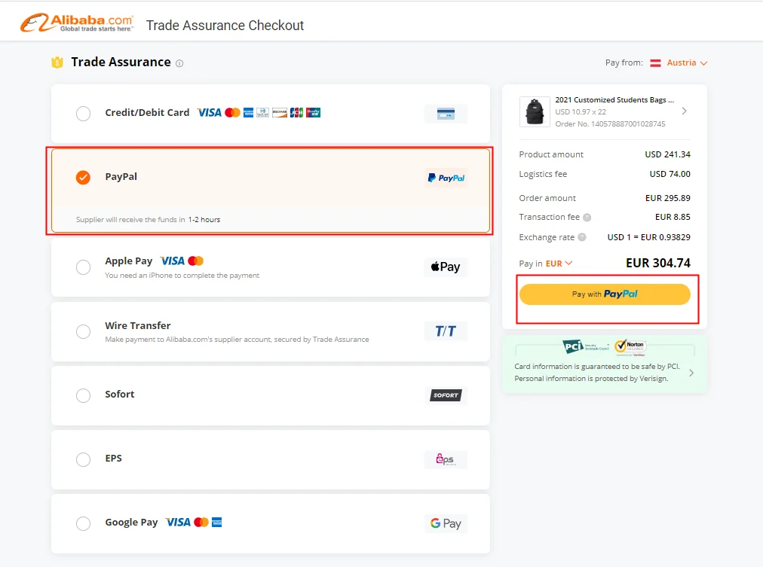Click the Credit/Debit Card label

[147, 113]
